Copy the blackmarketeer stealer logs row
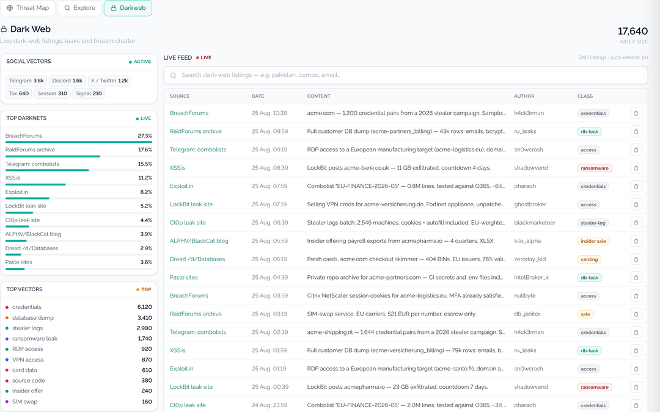 click(636, 223)
